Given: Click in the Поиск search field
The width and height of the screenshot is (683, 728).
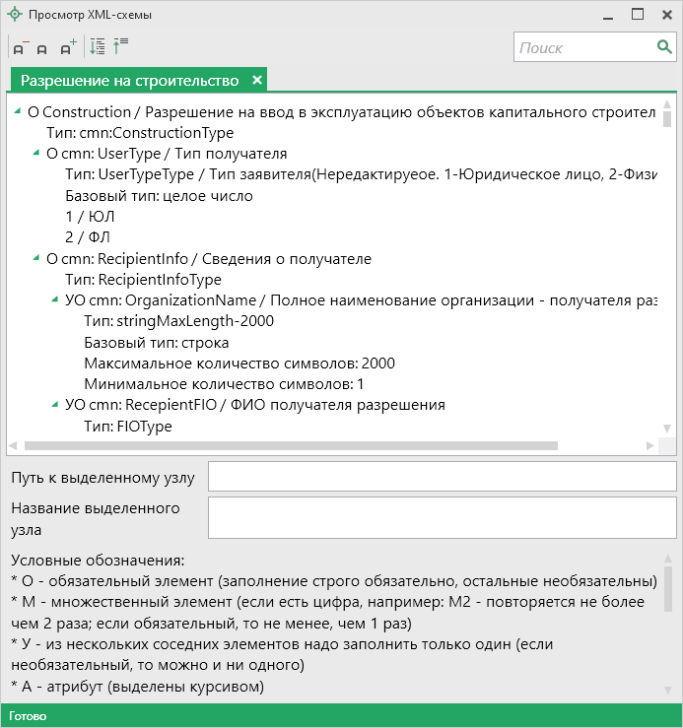Looking at the screenshot, I should pos(581,47).
